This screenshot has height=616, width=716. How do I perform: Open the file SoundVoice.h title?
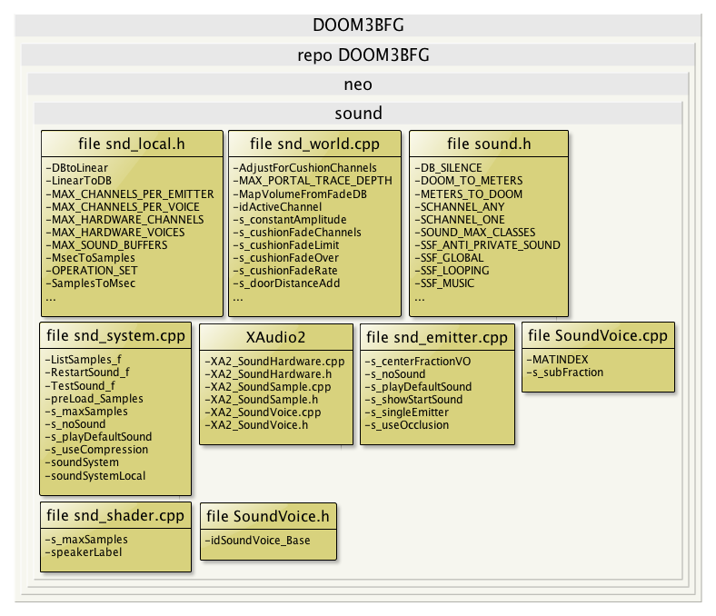pyautogui.click(x=267, y=515)
